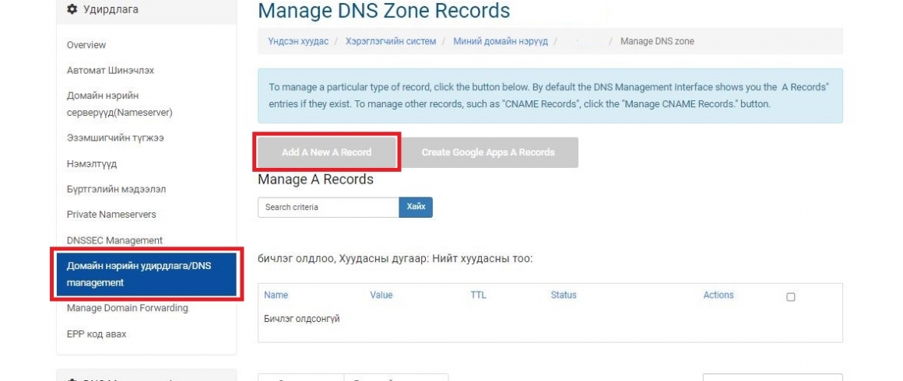This screenshot has height=381, width=903.
Task: Click the Actions column header
Action: [x=719, y=295]
